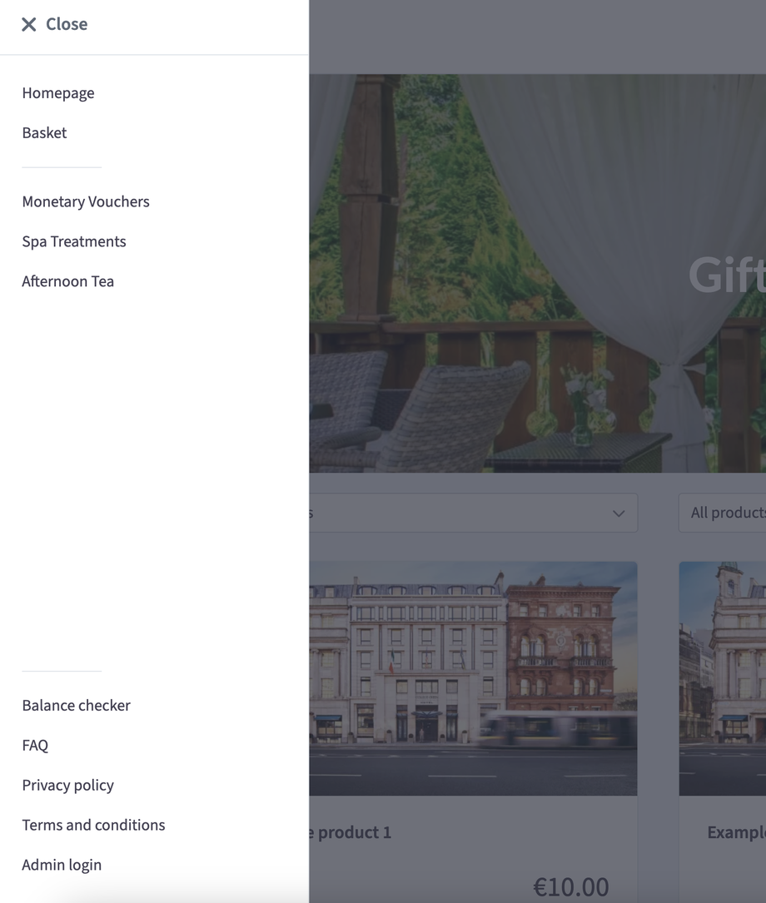Read Terms and conditions
This screenshot has height=903, width=766.
pyautogui.click(x=93, y=825)
